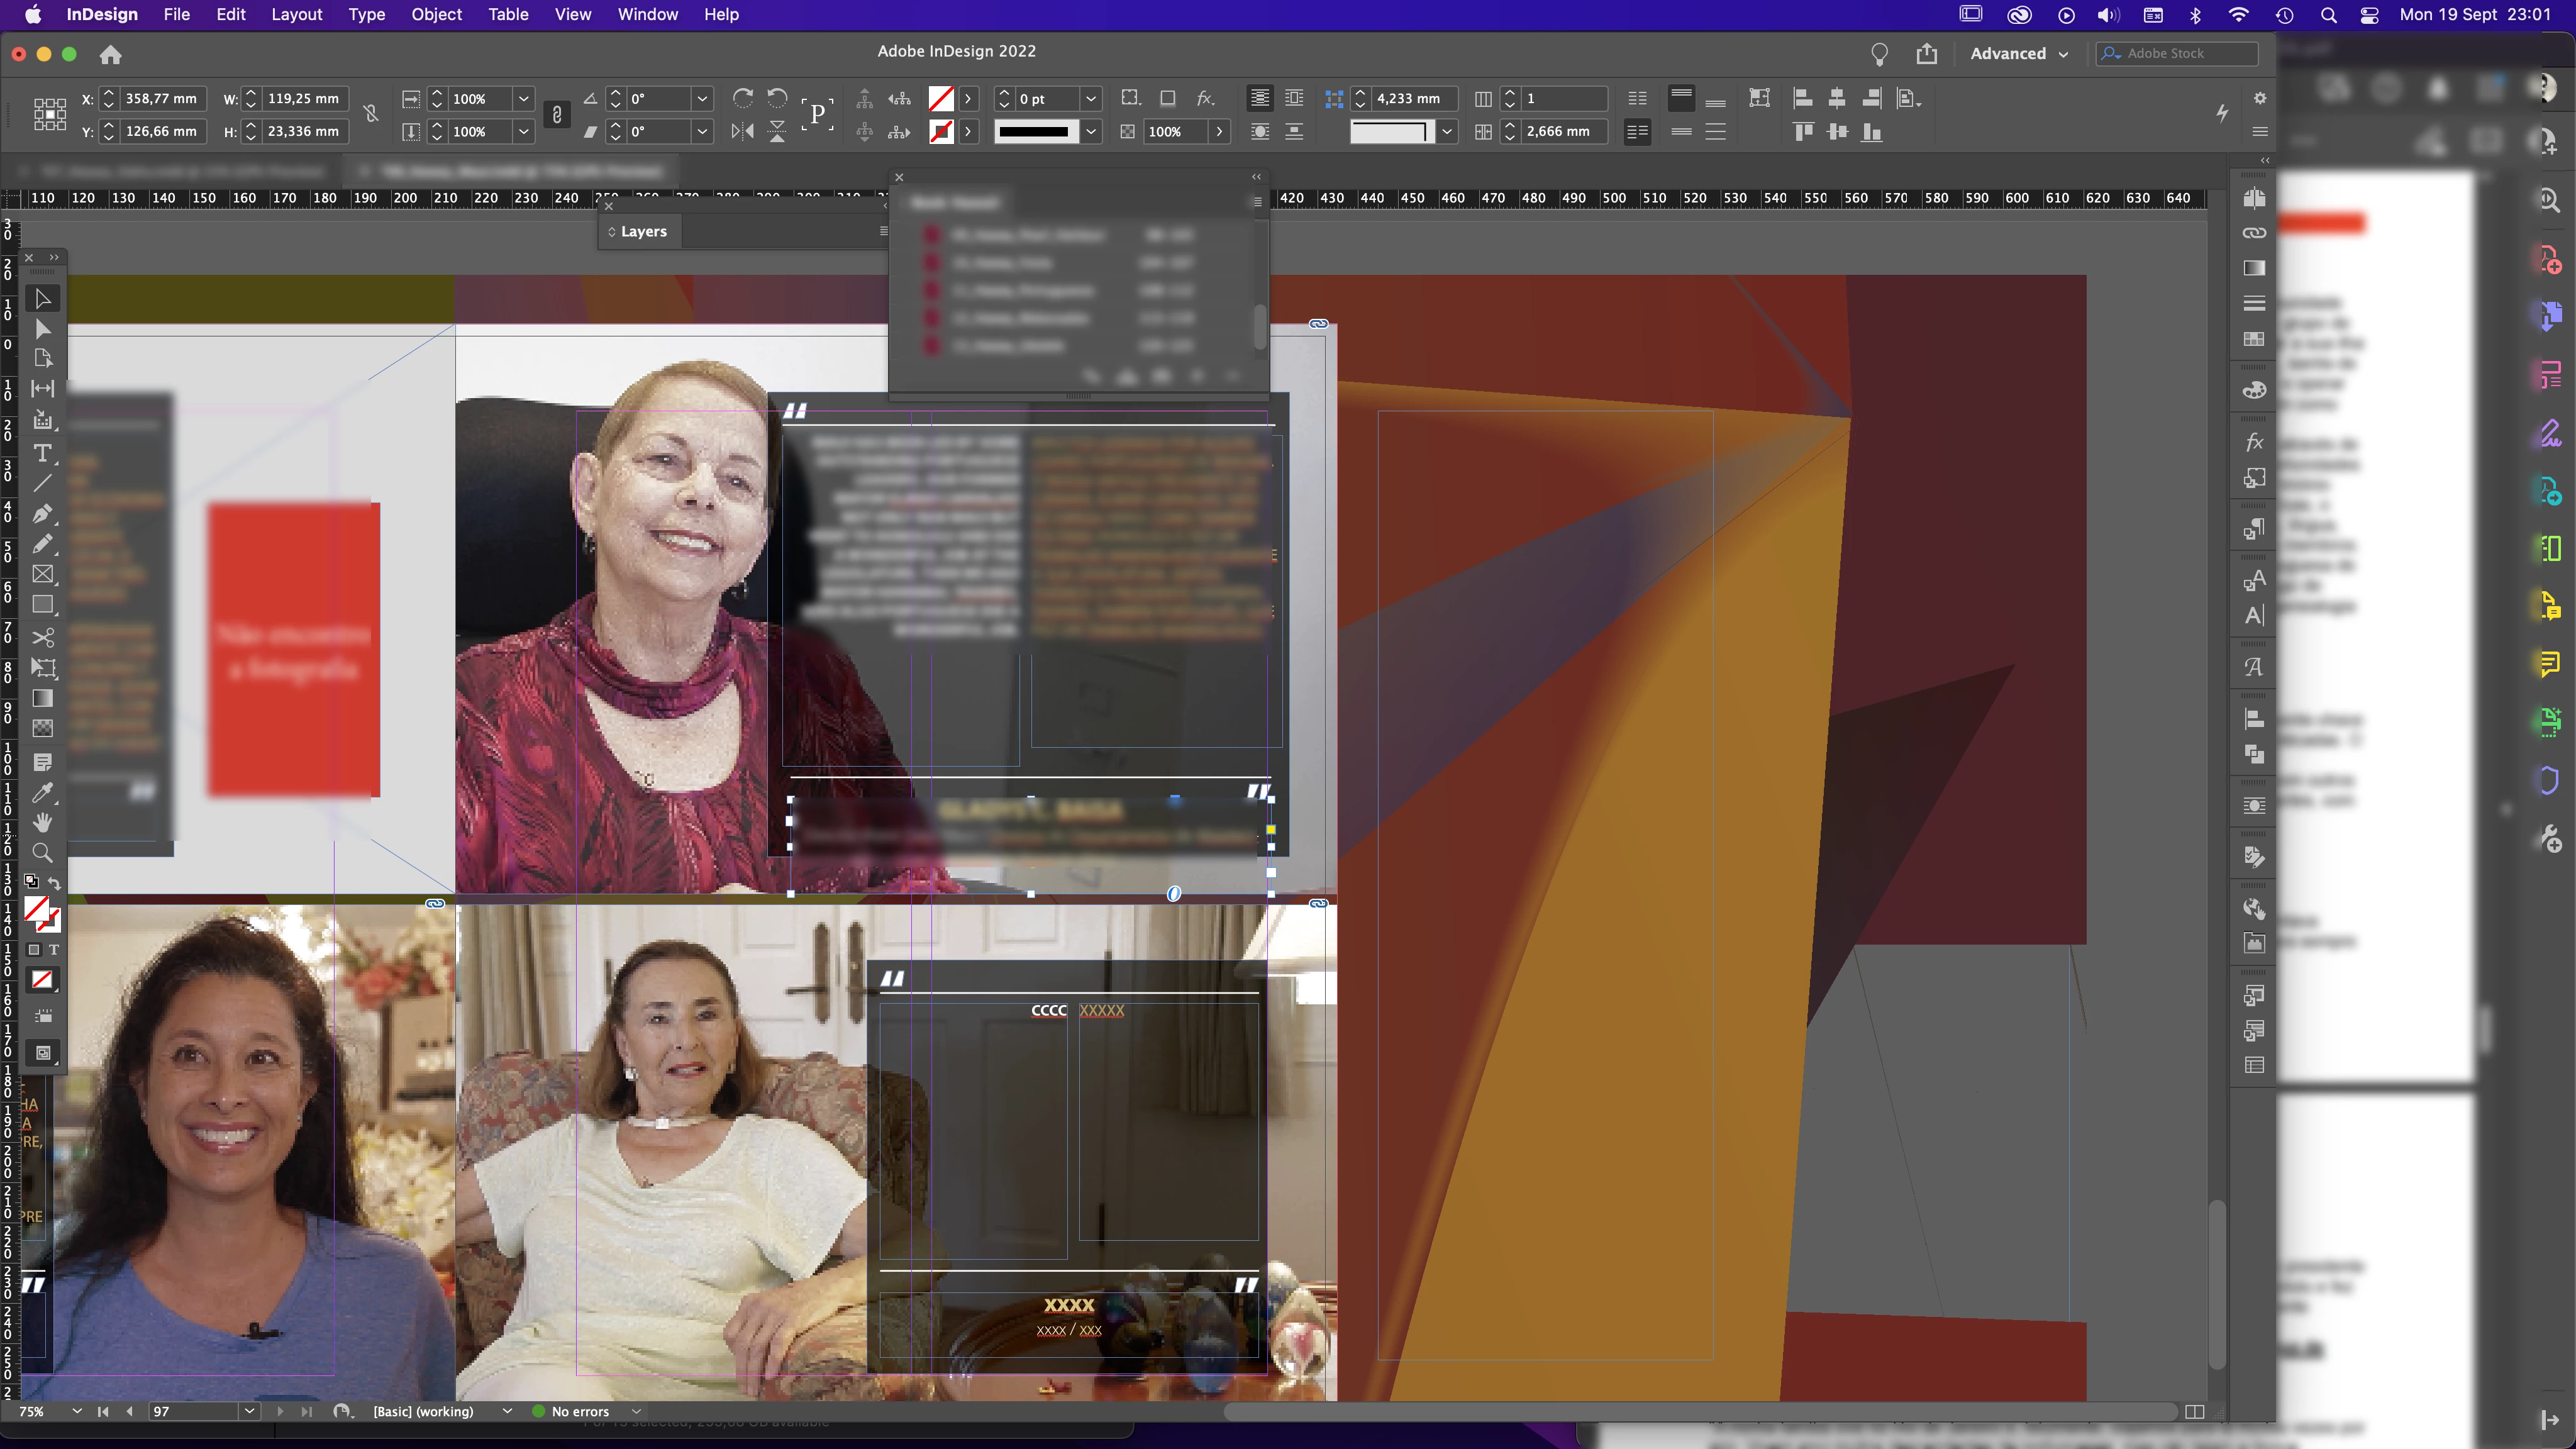Viewport: 2576px width, 1449px height.
Task: Toggle constrain width and height proportions
Action: [371, 114]
